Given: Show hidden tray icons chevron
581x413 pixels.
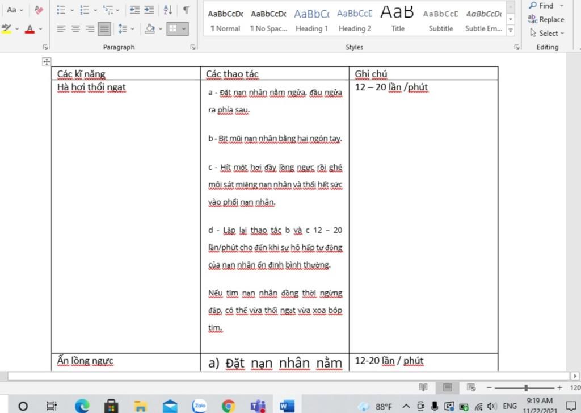Looking at the screenshot, I should [406, 406].
